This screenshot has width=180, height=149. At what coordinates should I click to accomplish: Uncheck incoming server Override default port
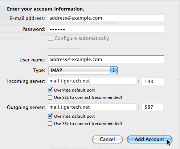(x=50, y=90)
